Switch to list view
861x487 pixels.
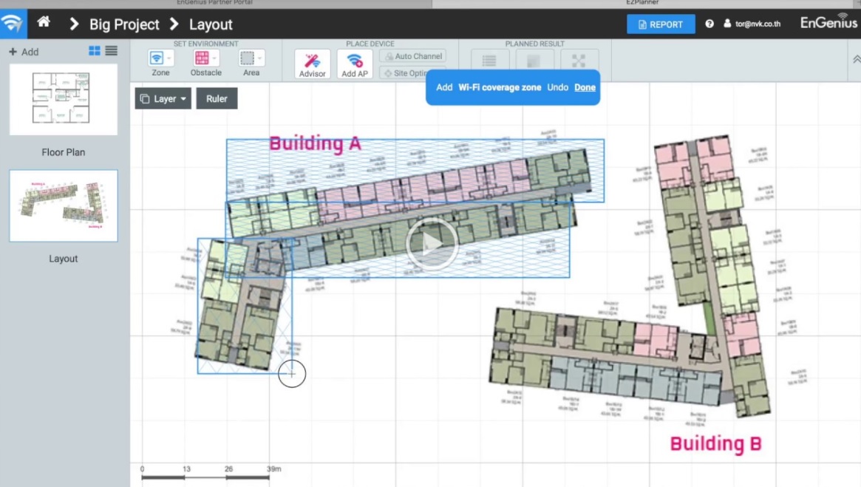pos(112,50)
